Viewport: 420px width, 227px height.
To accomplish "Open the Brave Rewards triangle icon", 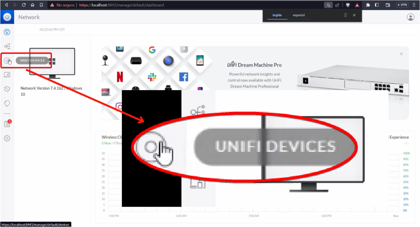I will 357,5.
